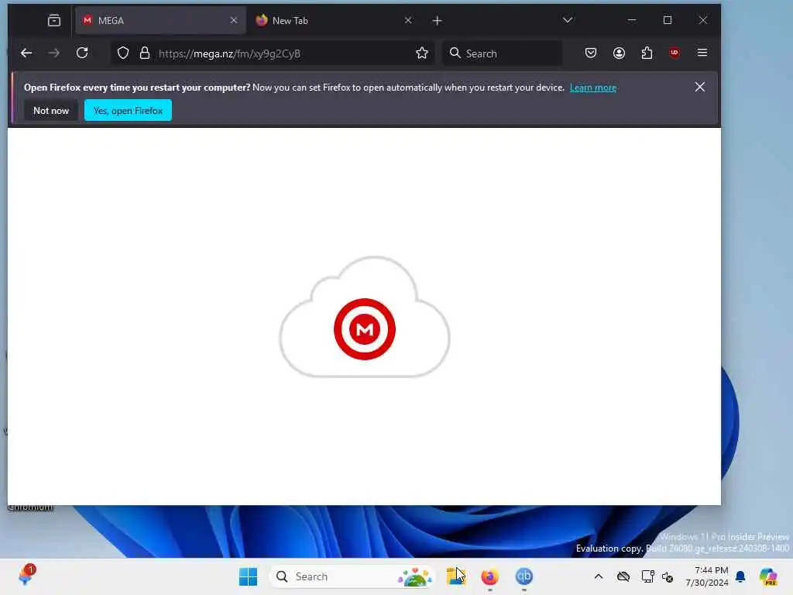
Task: Launch Copilot preview from taskbar
Action: tap(768, 576)
